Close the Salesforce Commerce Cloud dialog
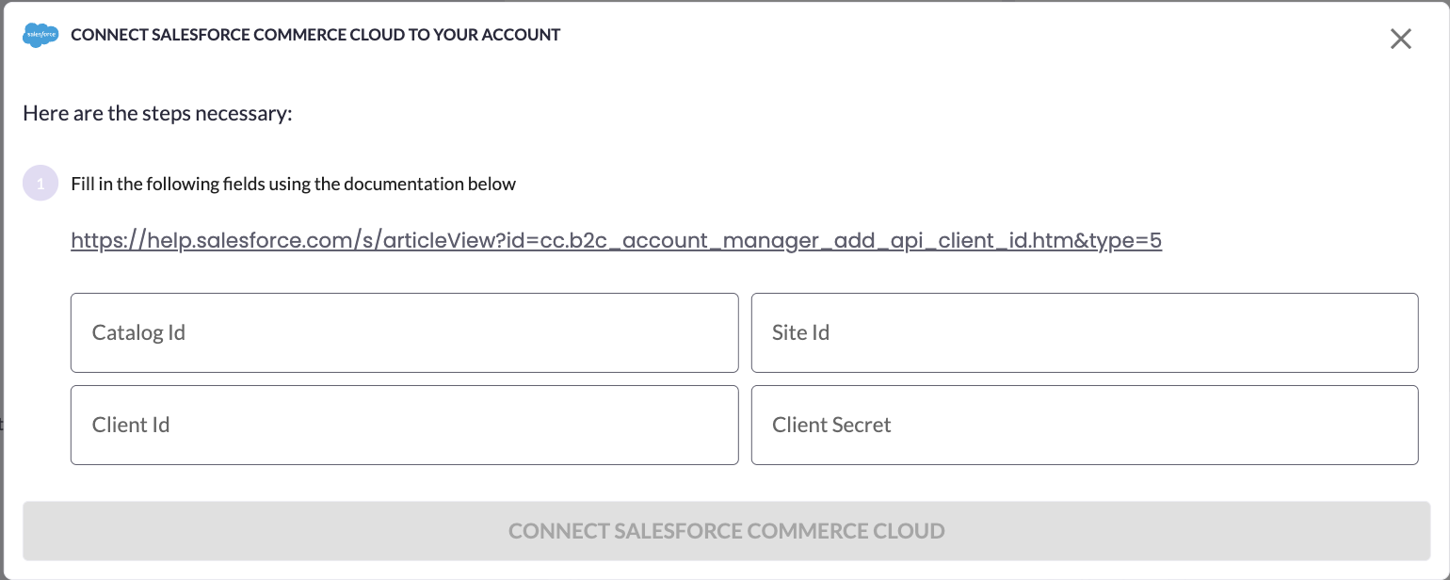 point(1401,39)
